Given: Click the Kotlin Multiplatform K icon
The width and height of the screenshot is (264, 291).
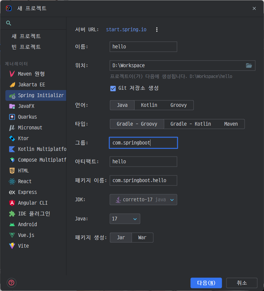Looking at the screenshot, I should point(12,149).
